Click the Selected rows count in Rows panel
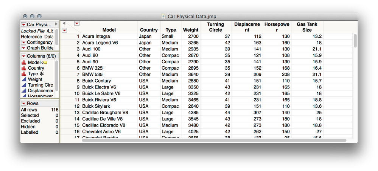The height and width of the screenshot is (171, 378). (57, 115)
